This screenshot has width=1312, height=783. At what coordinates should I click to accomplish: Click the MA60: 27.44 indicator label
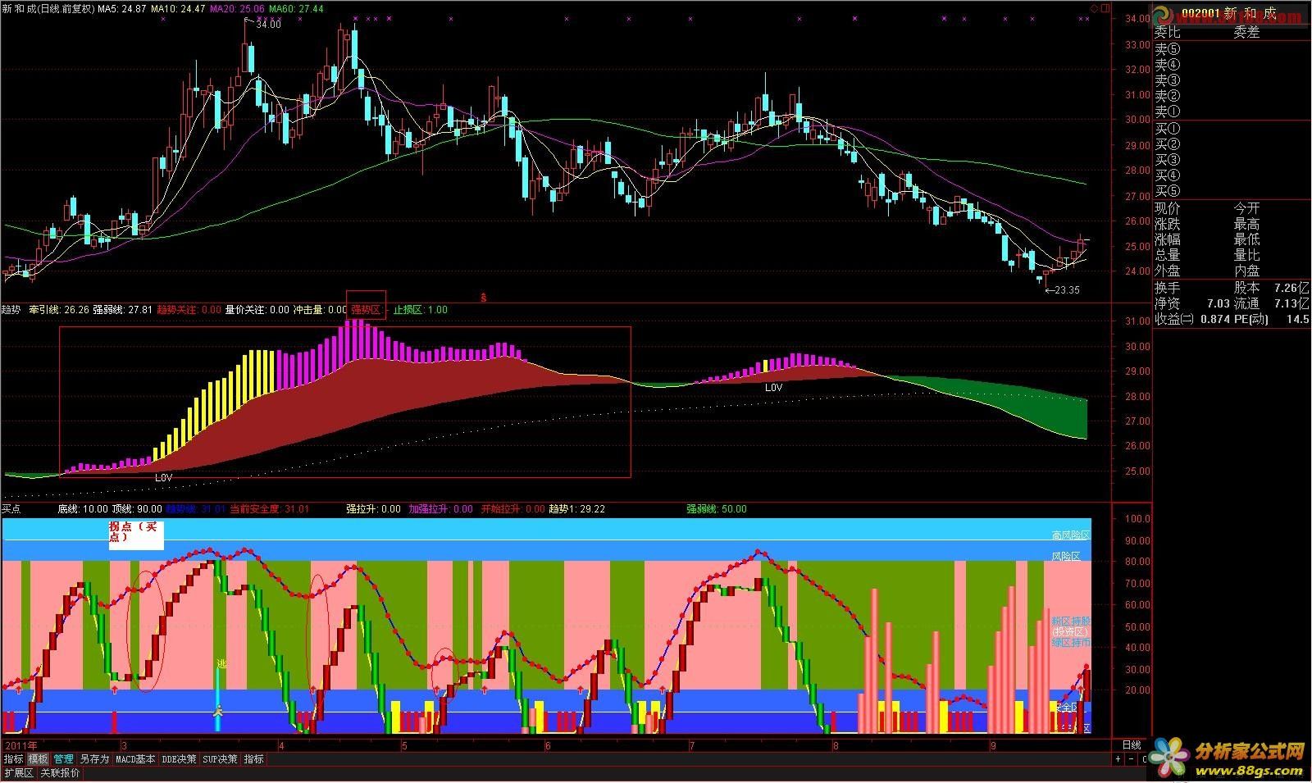click(x=298, y=9)
